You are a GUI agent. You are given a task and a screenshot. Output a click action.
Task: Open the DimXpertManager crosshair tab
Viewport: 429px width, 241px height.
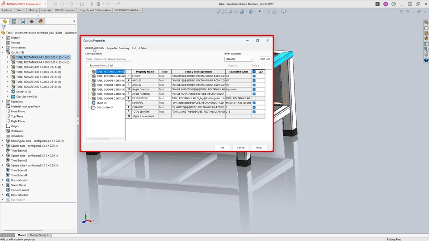tap(32, 21)
